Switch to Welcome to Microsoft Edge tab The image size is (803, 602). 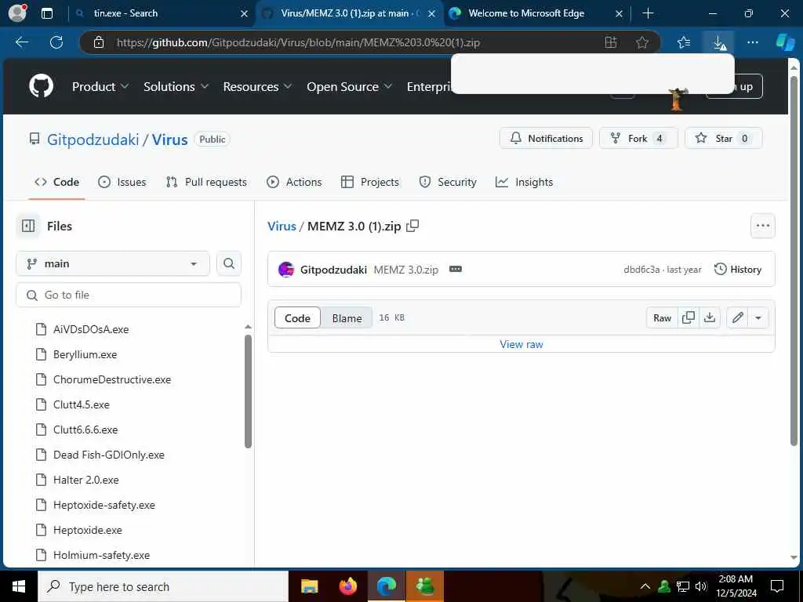pos(536,13)
